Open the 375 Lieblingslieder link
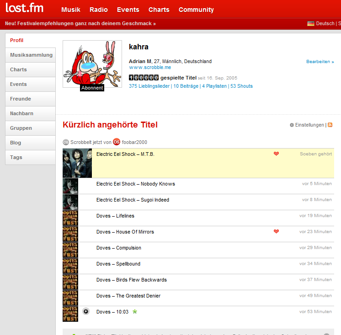The width and height of the screenshot is (341, 335). coord(149,86)
